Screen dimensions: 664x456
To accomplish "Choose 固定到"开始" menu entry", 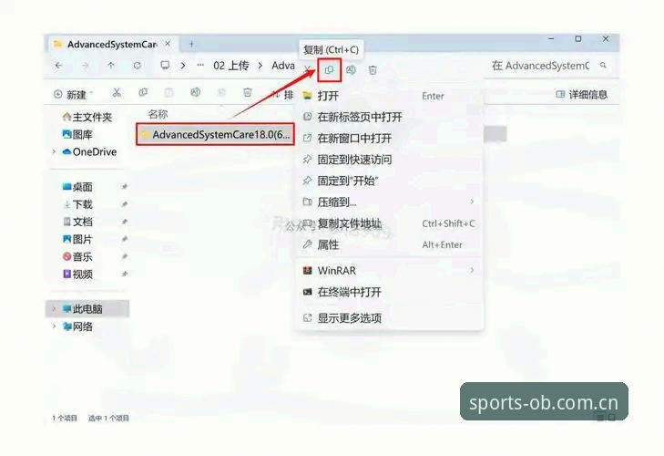I will (389, 181).
